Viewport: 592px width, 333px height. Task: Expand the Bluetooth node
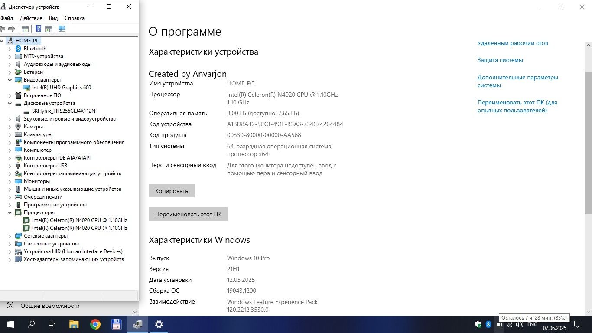click(10, 49)
